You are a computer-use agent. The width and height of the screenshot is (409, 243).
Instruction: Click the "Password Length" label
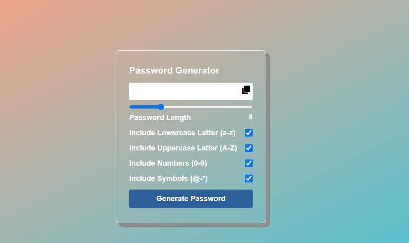(x=160, y=118)
